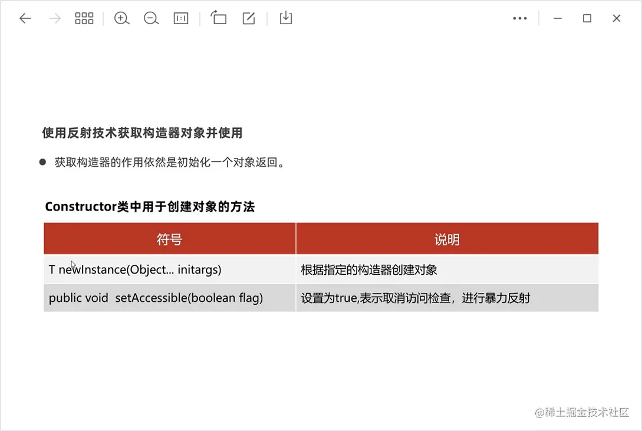This screenshot has height=431, width=642.
Task: Minimize the image viewer window
Action: pos(558,18)
